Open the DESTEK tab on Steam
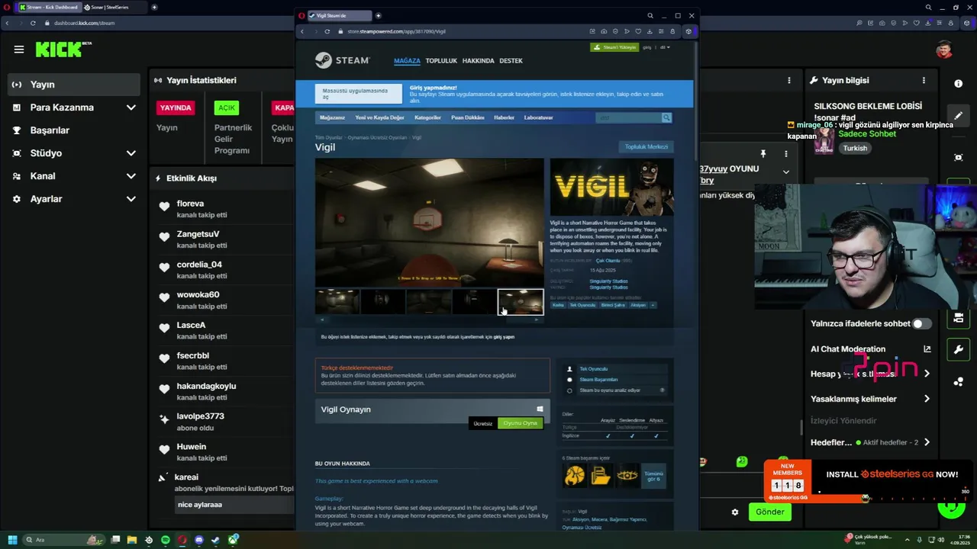 coord(511,61)
